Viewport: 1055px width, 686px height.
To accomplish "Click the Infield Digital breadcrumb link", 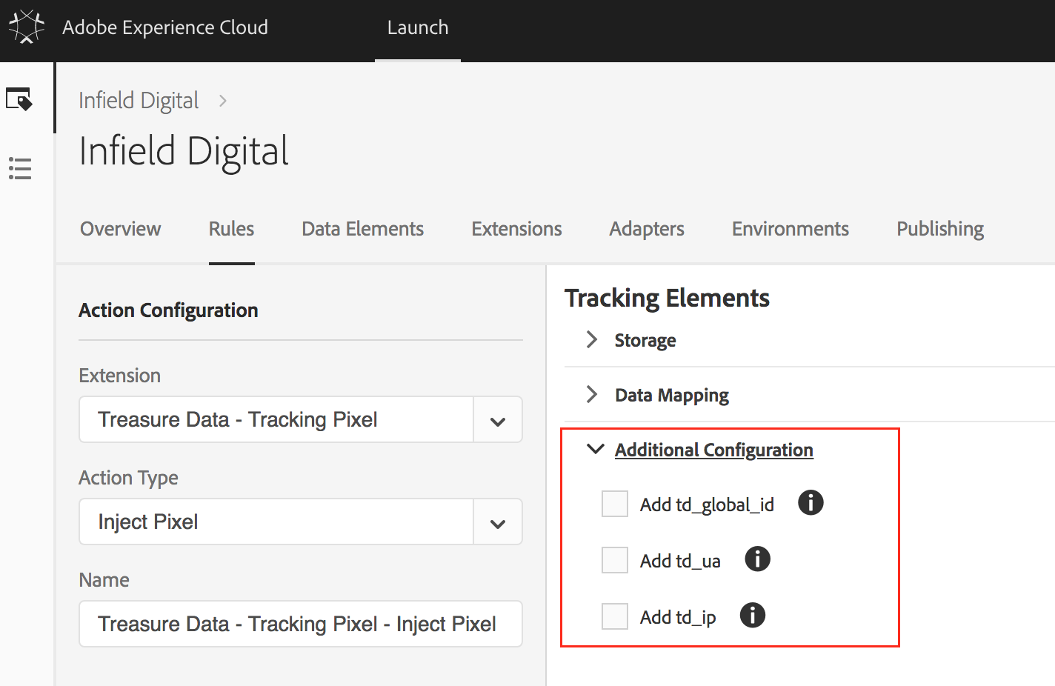I will tap(139, 101).
